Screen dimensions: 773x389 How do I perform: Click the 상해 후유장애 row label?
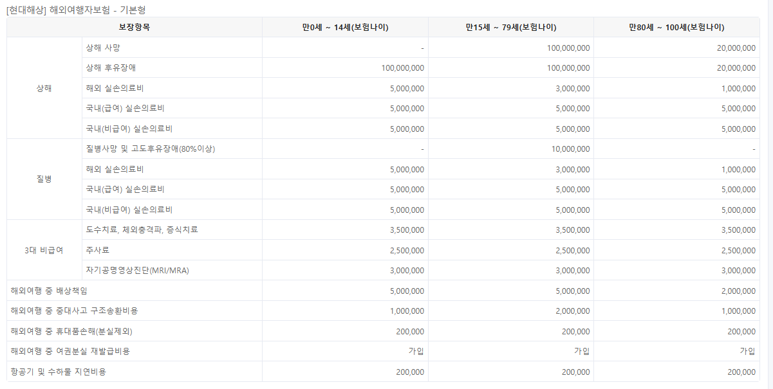tap(111, 68)
